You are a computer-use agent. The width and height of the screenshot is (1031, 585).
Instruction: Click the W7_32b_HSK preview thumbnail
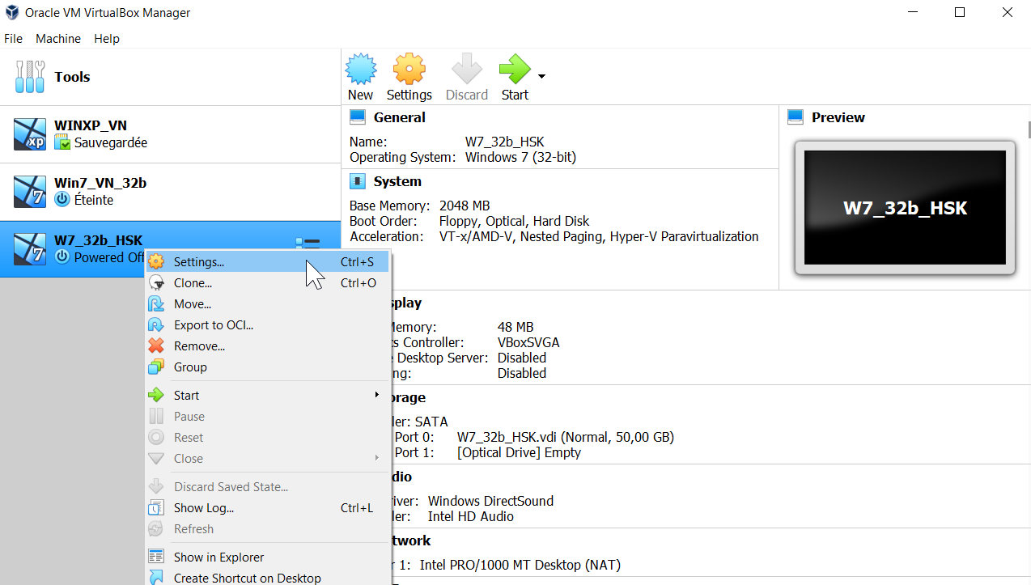coord(905,208)
